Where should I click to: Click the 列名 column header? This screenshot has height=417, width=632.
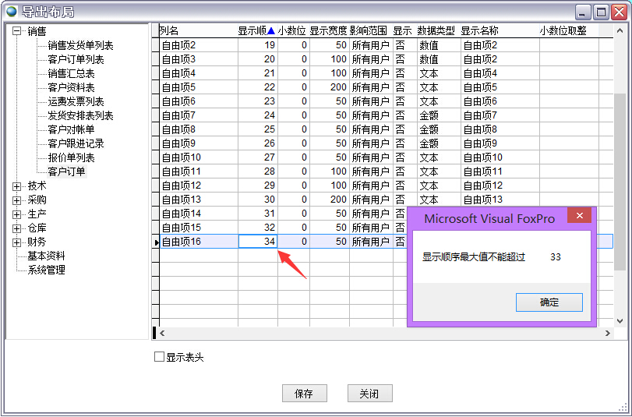click(x=169, y=31)
